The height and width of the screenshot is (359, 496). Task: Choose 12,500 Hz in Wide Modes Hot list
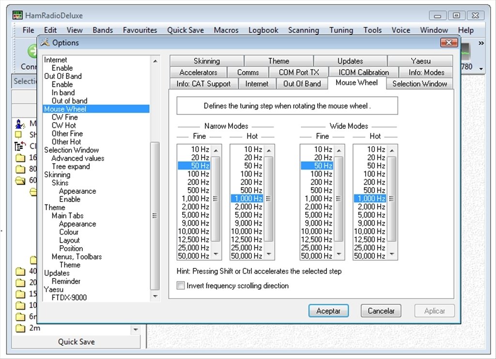tap(370, 240)
